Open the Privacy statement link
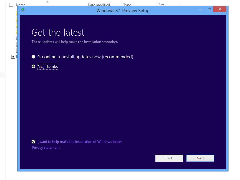This screenshot has width=240, height=180. tap(46, 148)
